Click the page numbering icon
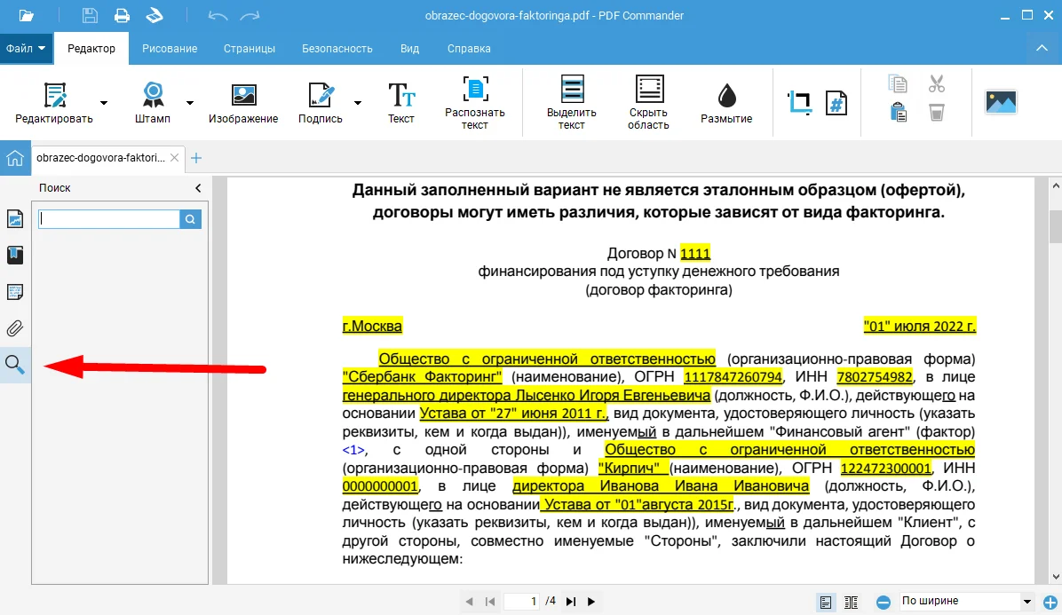 coord(836,102)
